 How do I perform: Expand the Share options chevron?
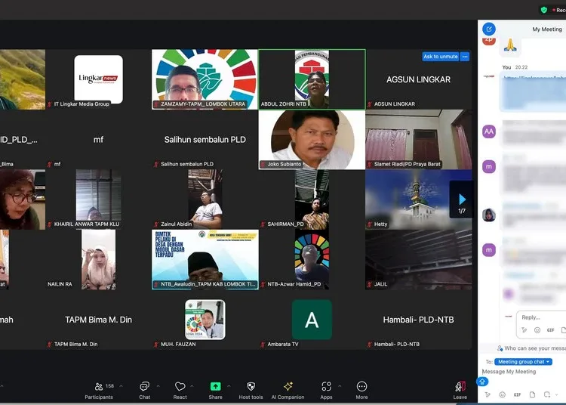point(229,386)
